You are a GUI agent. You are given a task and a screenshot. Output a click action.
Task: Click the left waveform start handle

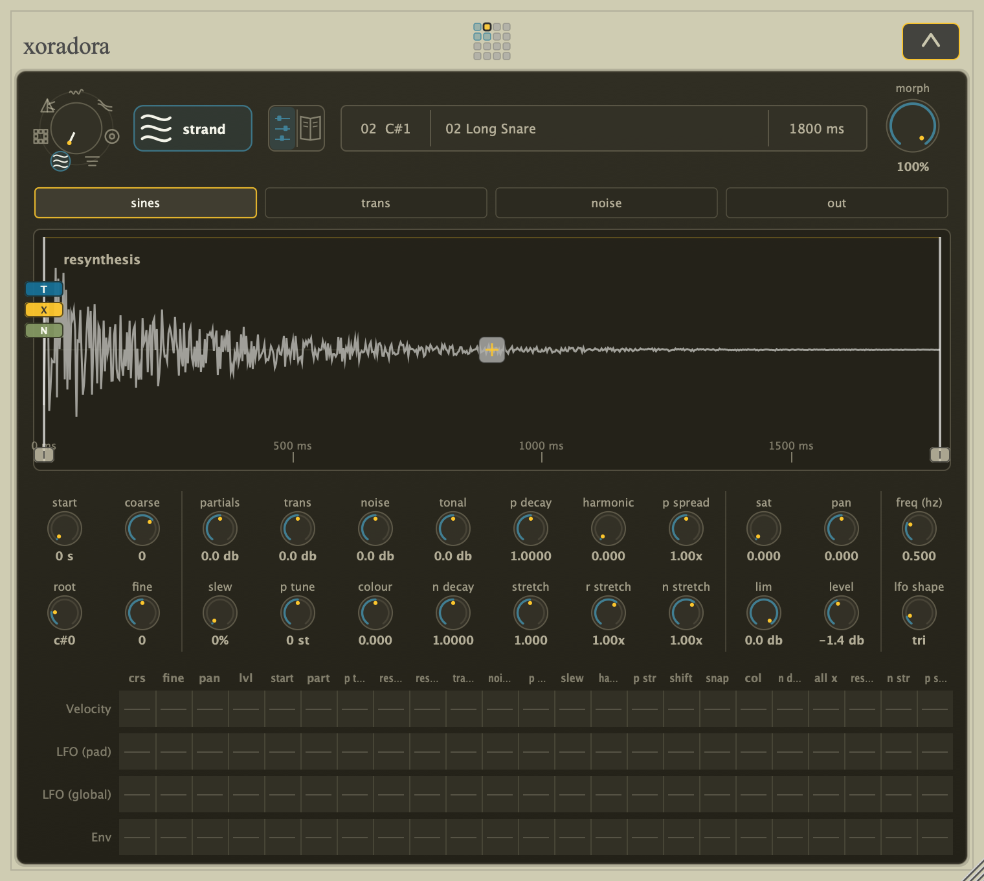point(44,455)
